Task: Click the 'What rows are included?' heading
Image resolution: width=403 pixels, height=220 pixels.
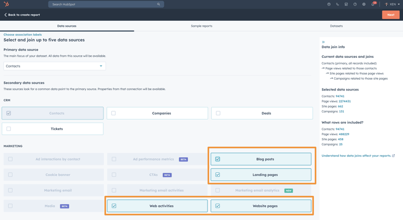Action: tap(343, 122)
